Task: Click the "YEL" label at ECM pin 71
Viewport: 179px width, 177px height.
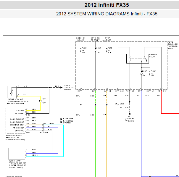Action: (34, 109)
